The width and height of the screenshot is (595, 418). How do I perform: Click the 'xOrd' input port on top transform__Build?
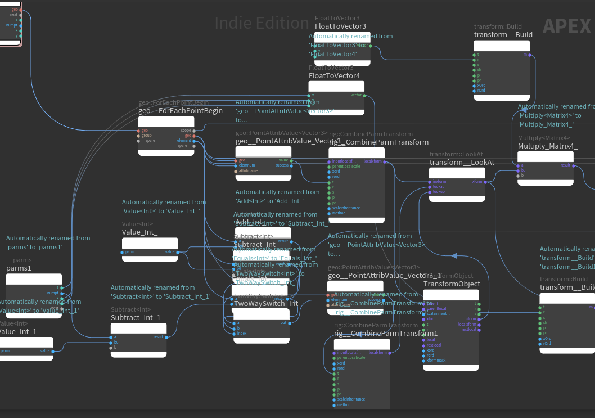point(474,86)
